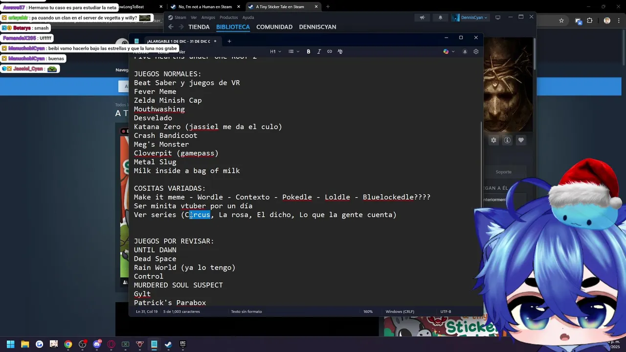Open Steam from taskbar

(x=168, y=344)
